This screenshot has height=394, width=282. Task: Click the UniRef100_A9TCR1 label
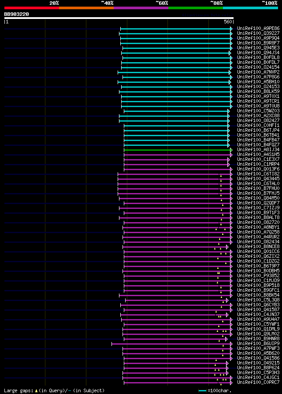258,101
